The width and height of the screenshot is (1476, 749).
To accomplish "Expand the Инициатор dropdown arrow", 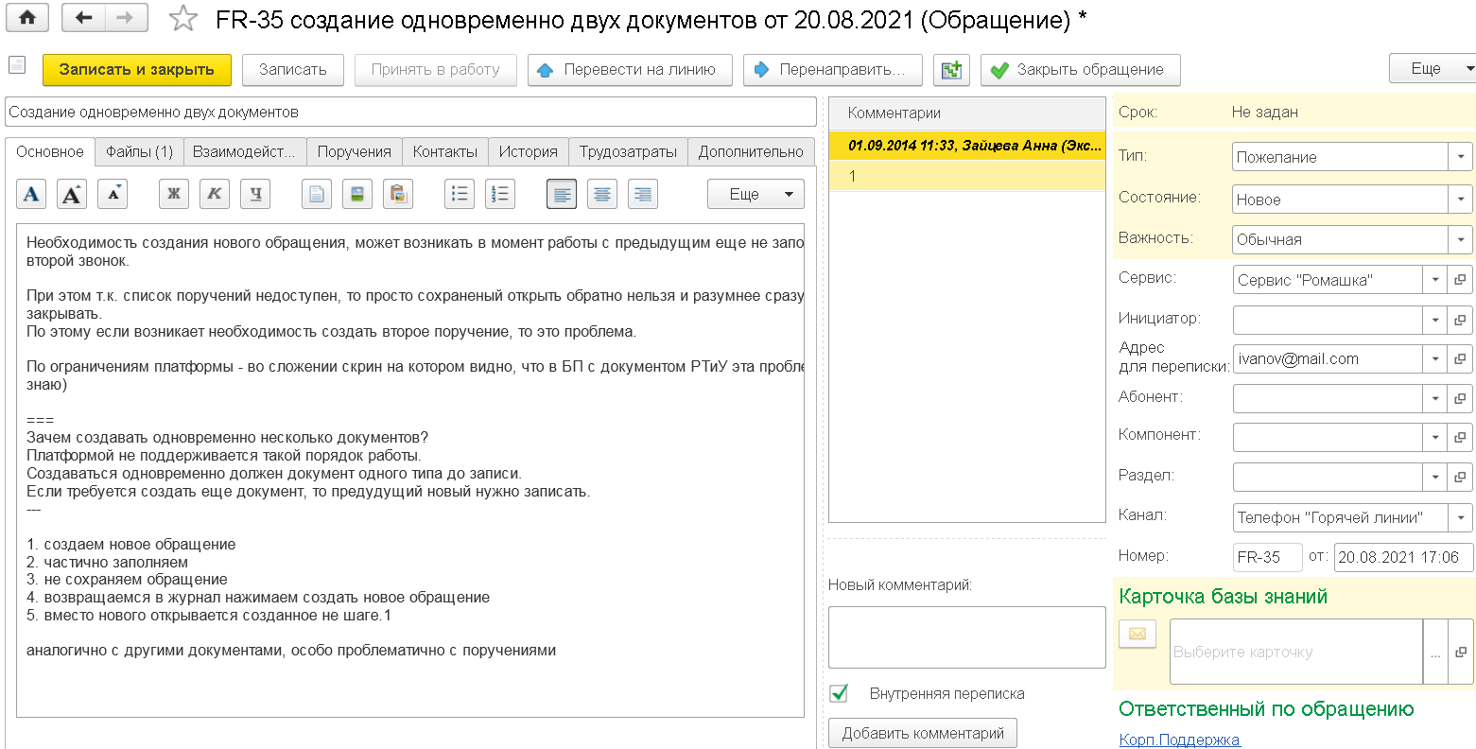I will (1435, 320).
